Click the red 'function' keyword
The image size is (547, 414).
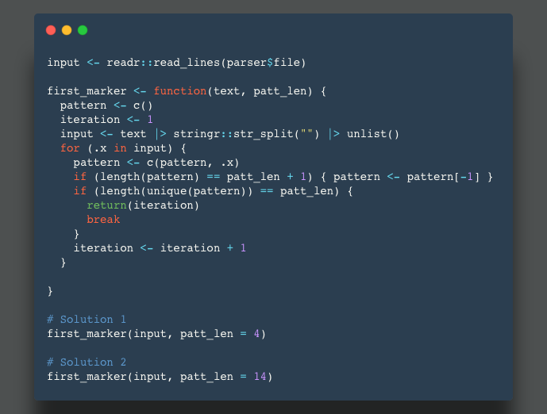coord(180,91)
